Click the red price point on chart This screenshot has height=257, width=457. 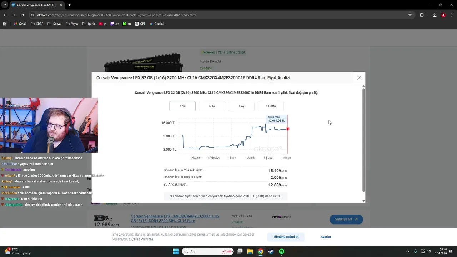[288, 129]
